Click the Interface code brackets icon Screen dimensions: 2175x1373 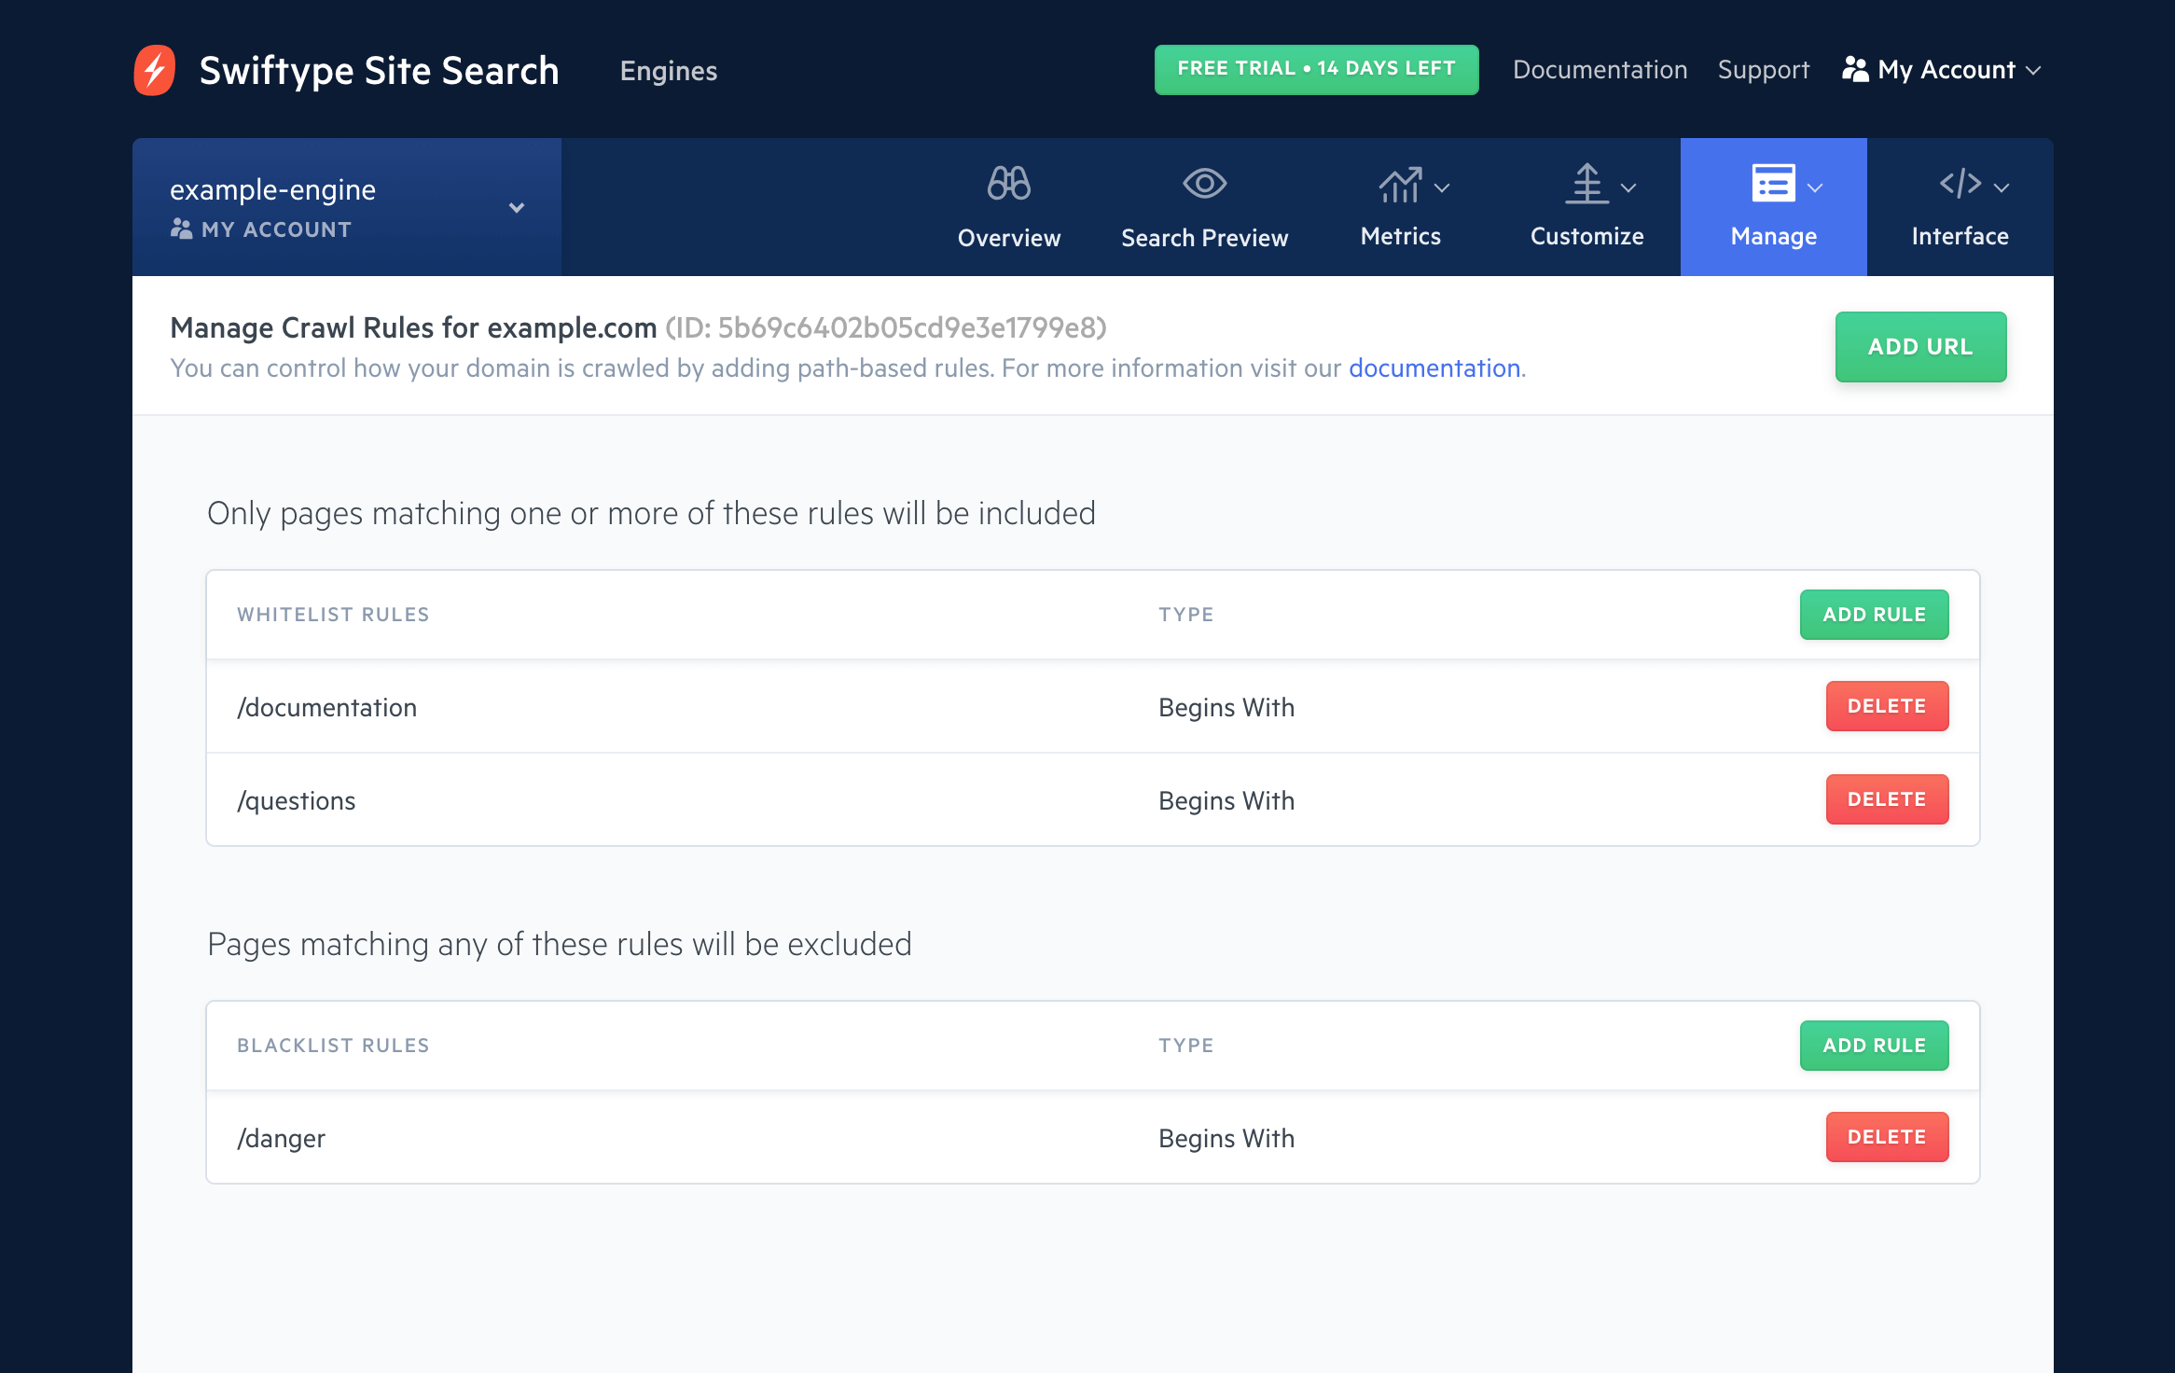[1960, 184]
